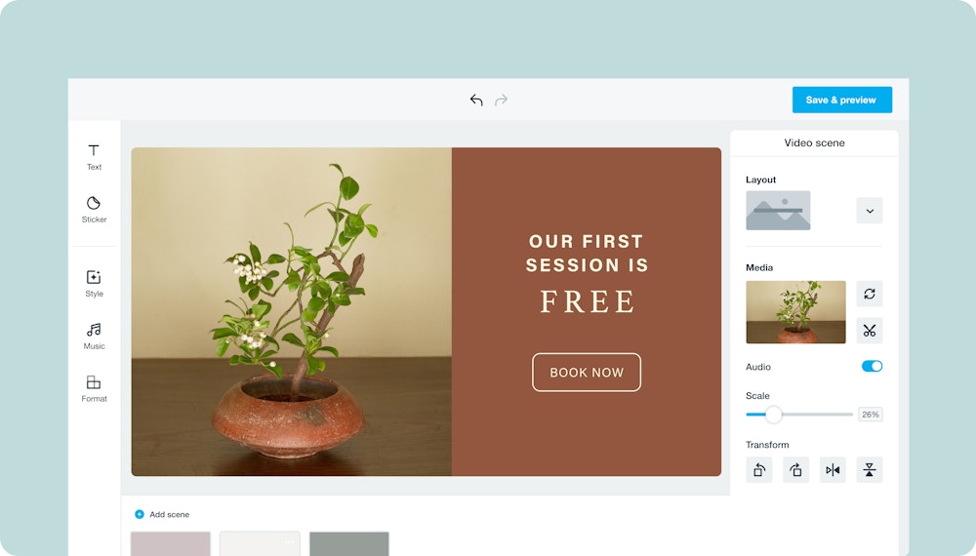Click the Scale percentage field

click(x=871, y=415)
